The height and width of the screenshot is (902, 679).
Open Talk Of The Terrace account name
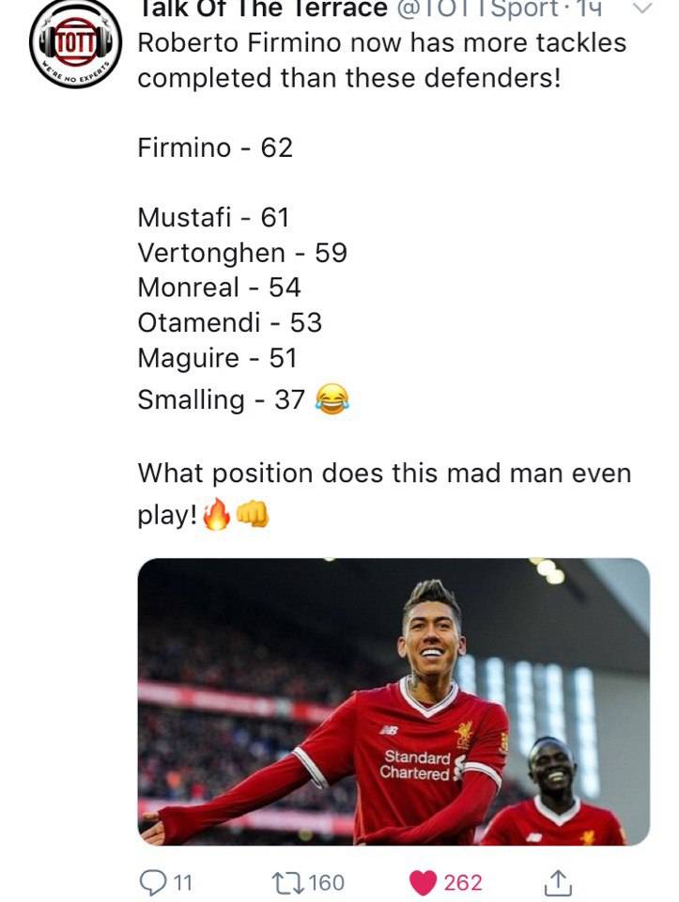point(263,8)
